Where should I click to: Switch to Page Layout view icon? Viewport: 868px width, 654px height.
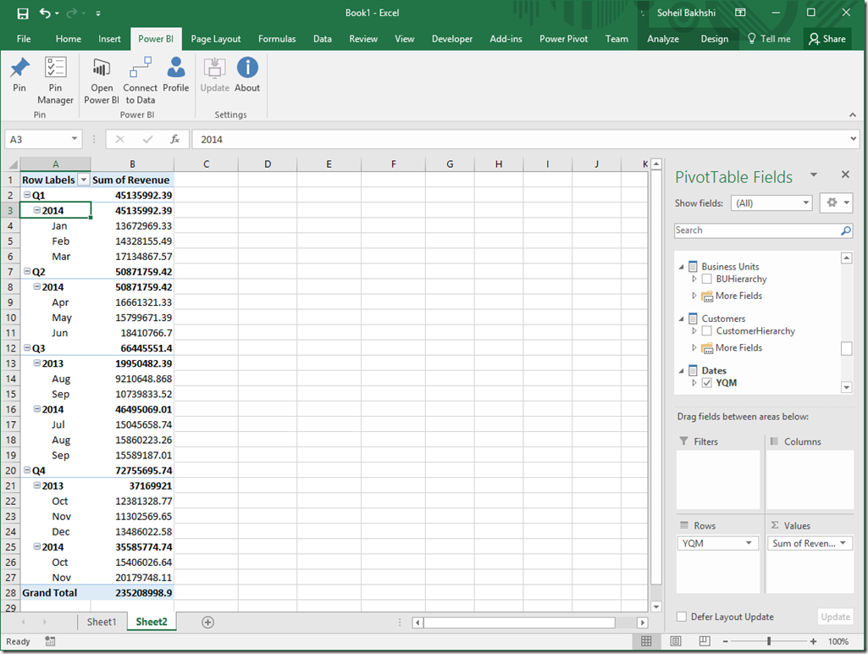tap(676, 641)
